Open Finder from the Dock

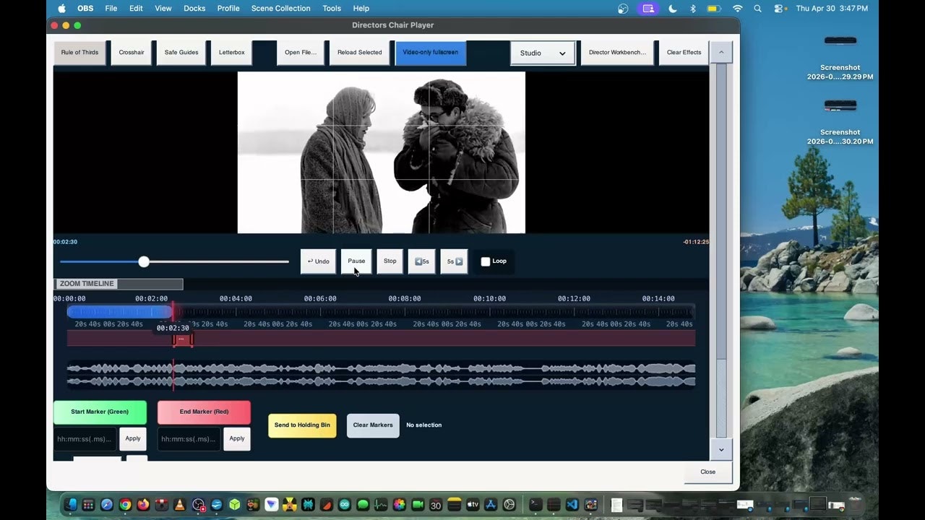71,505
